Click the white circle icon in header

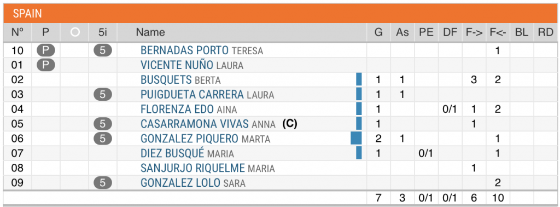click(x=74, y=32)
